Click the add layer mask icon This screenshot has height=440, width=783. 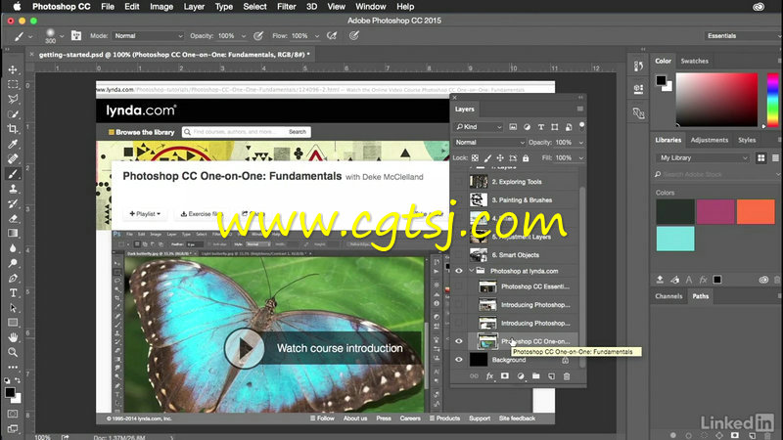pos(505,376)
